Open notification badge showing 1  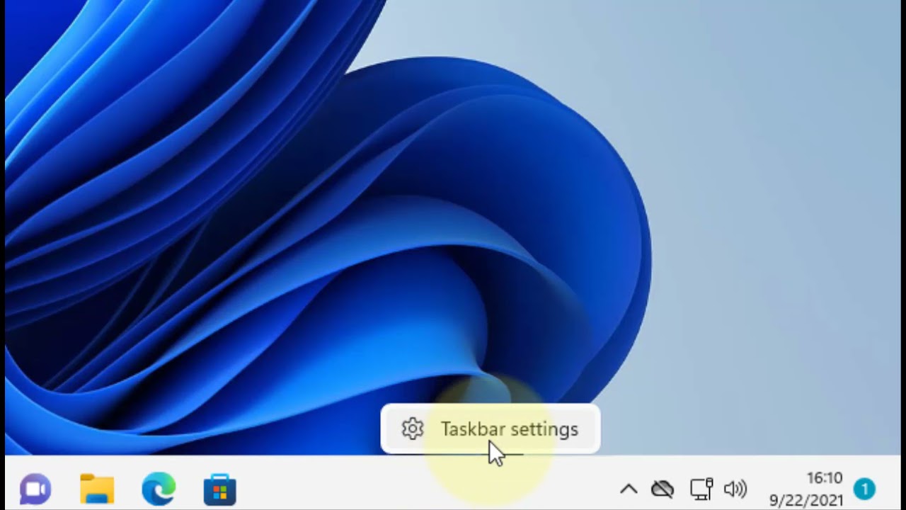[x=864, y=489]
